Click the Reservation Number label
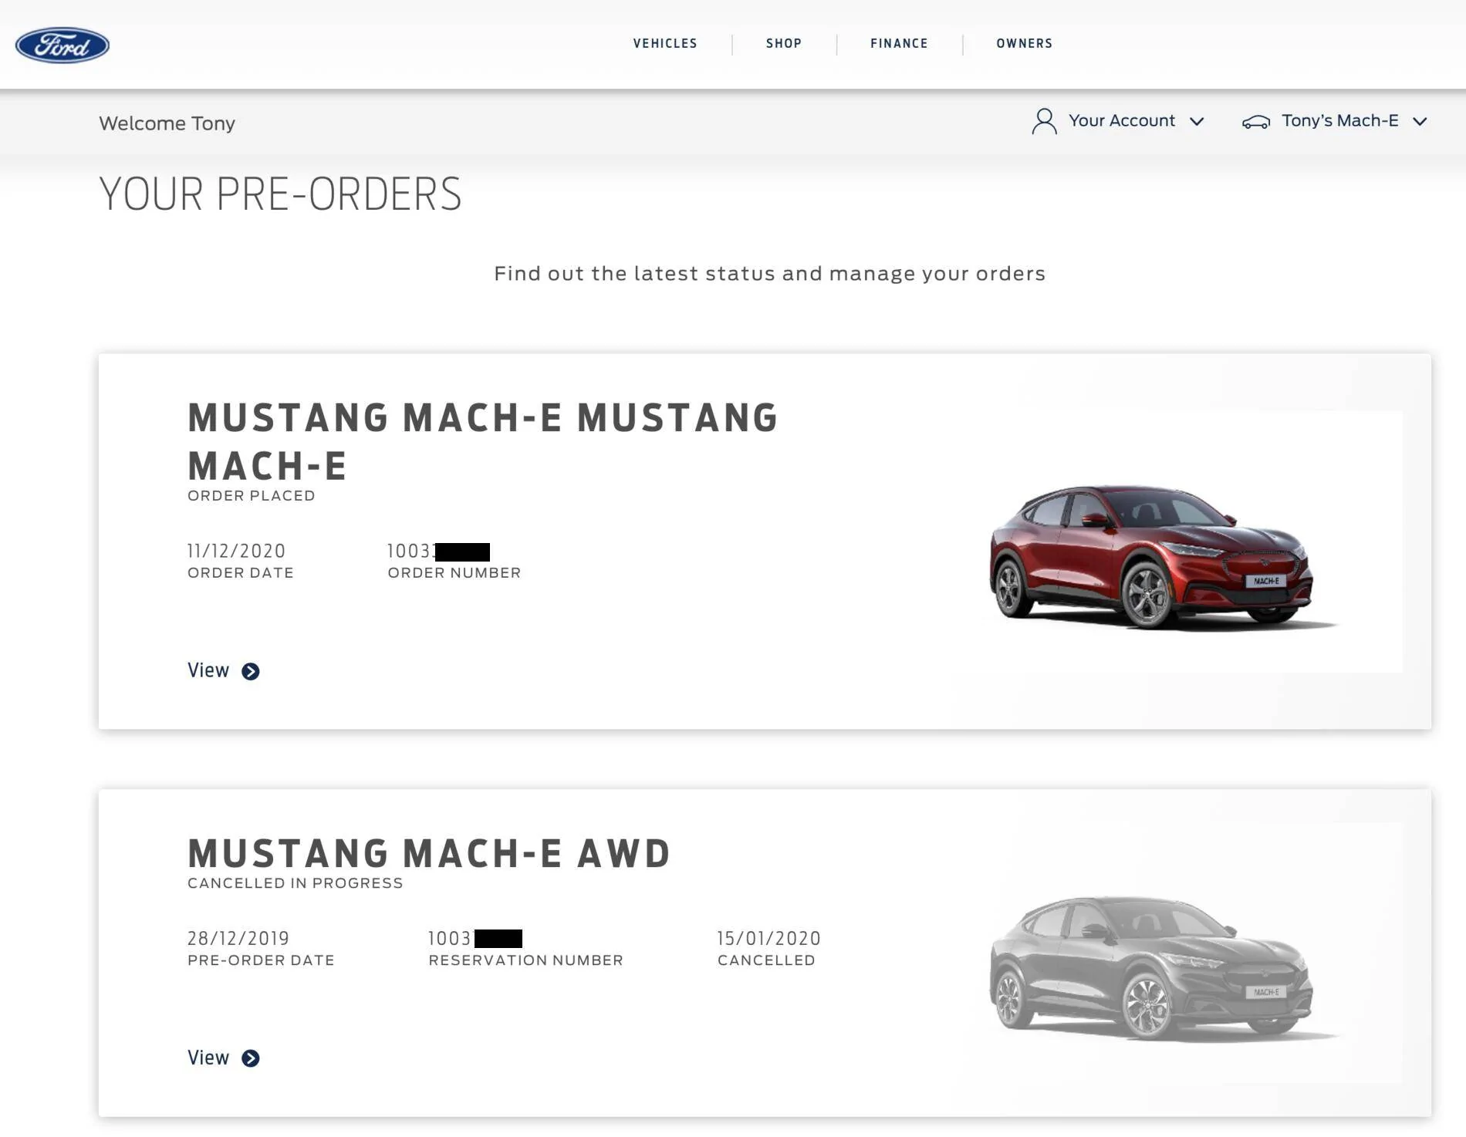 [526, 960]
